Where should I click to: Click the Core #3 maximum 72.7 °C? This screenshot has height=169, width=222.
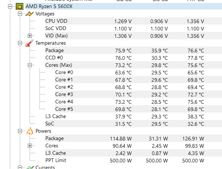[x=196, y=95]
